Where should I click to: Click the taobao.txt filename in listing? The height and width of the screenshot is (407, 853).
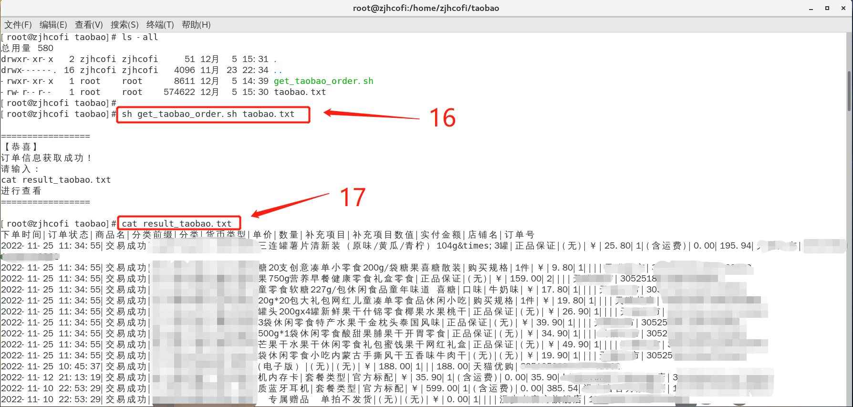point(300,92)
